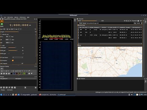Toggle the green histogram icon
This screenshot has height=110, width=147.
point(24,73)
